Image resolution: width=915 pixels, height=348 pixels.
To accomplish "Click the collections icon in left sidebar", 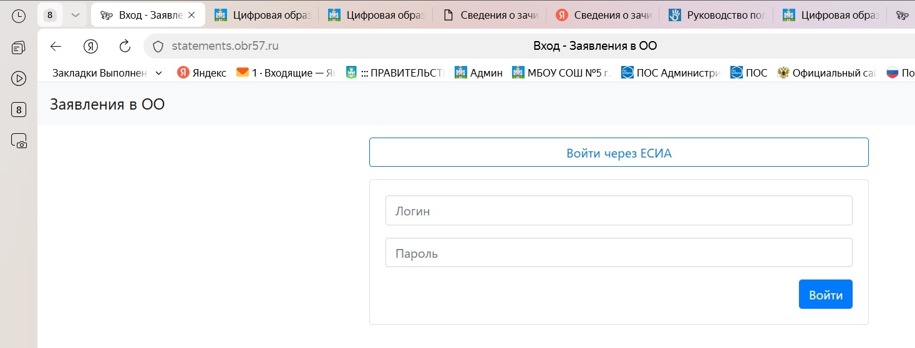I will pos(19,48).
